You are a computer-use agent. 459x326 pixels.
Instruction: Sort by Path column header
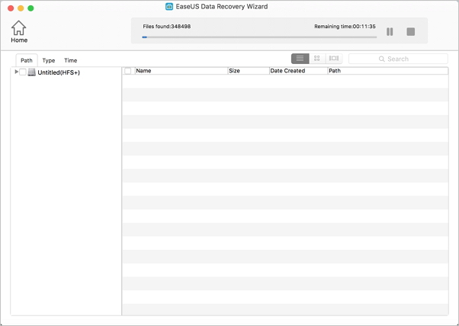pyautogui.click(x=388, y=71)
